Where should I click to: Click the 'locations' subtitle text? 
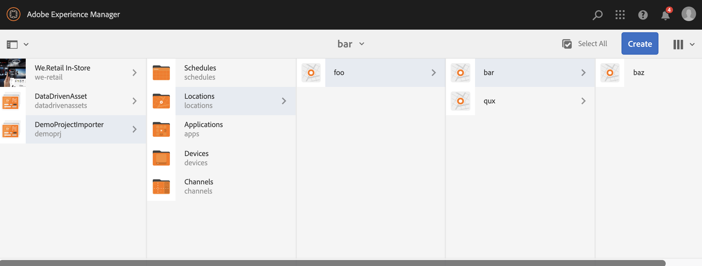point(198,106)
